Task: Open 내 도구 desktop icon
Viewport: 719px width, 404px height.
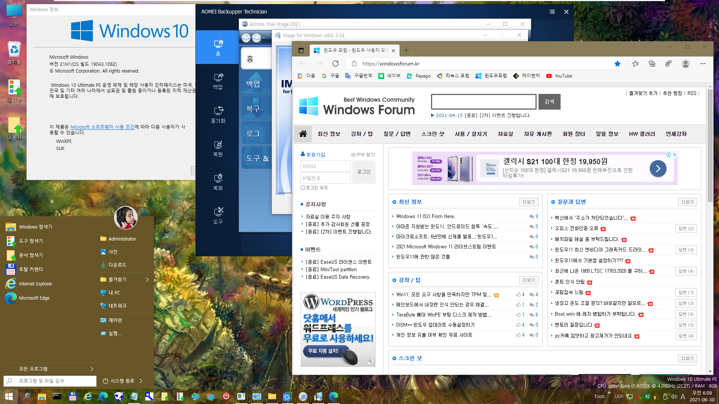Action: (14, 91)
